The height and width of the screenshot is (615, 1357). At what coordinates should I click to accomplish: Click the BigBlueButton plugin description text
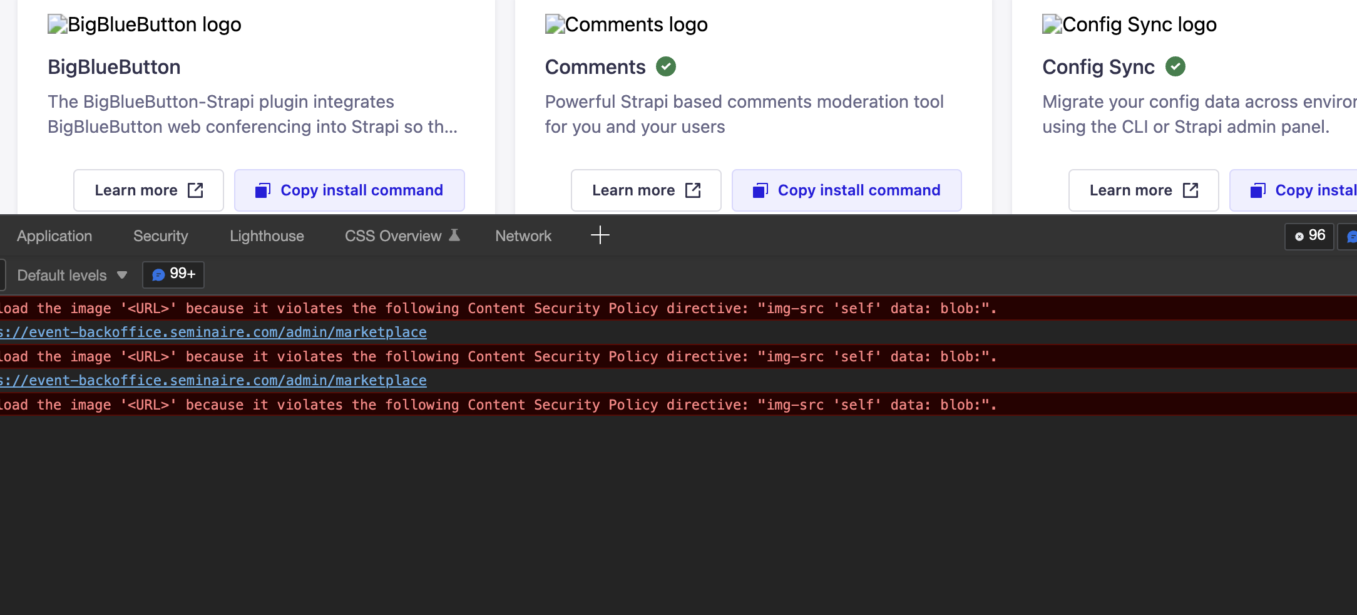(253, 114)
